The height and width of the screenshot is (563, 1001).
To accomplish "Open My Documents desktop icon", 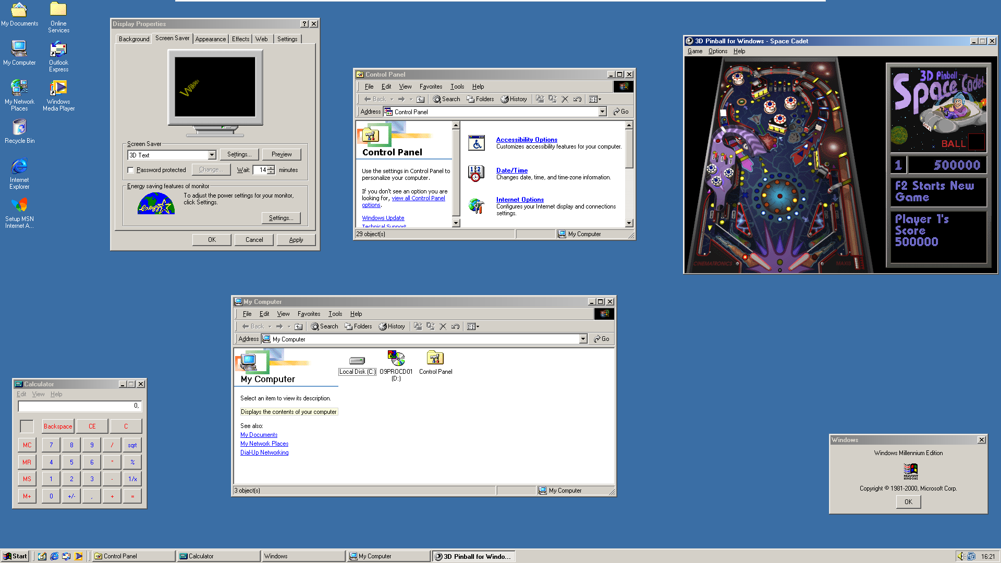I will 19,14.
